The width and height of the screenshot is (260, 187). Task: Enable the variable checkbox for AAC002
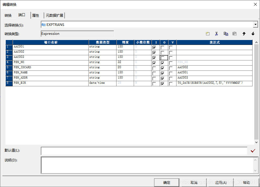coord(171,53)
